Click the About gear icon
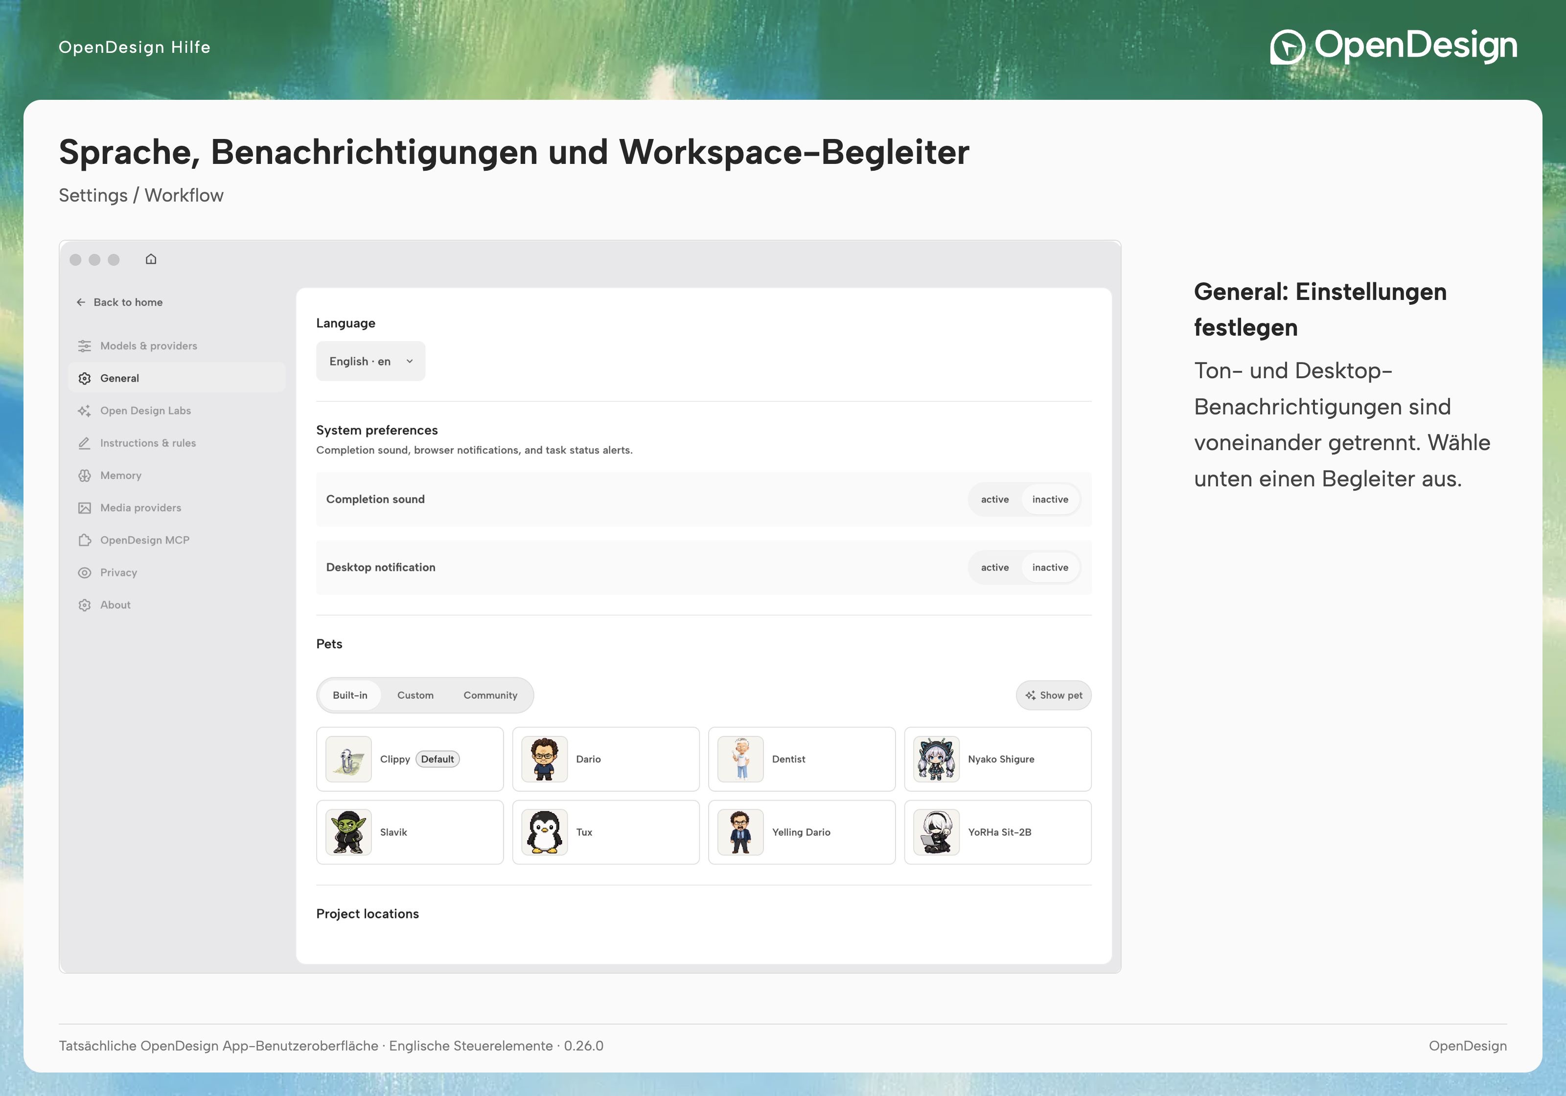Image resolution: width=1566 pixels, height=1096 pixels. point(85,605)
